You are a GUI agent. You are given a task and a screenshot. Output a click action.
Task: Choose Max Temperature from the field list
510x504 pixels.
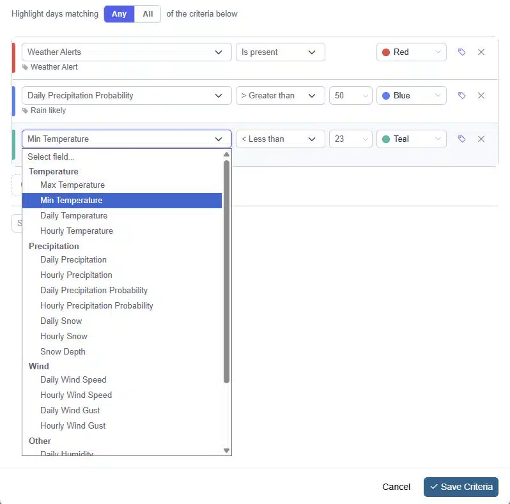point(72,185)
